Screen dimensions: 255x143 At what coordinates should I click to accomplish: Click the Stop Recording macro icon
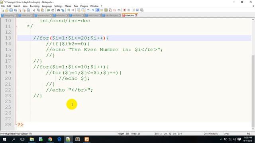pyautogui.click(x=129, y=10)
